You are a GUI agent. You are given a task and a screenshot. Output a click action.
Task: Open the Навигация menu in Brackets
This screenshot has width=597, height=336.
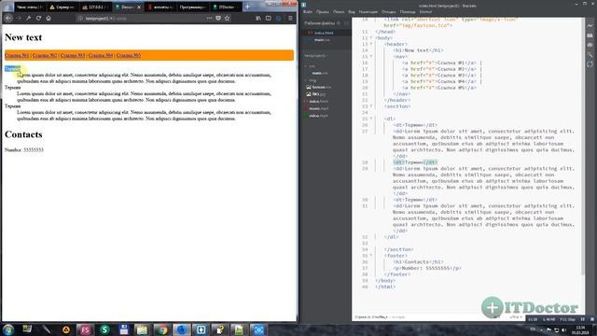pos(368,12)
